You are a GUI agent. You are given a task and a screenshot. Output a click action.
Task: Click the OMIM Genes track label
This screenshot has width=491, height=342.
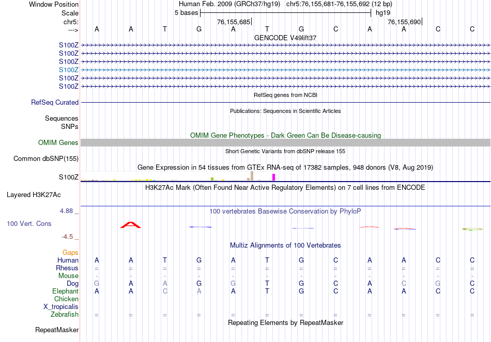(58, 142)
